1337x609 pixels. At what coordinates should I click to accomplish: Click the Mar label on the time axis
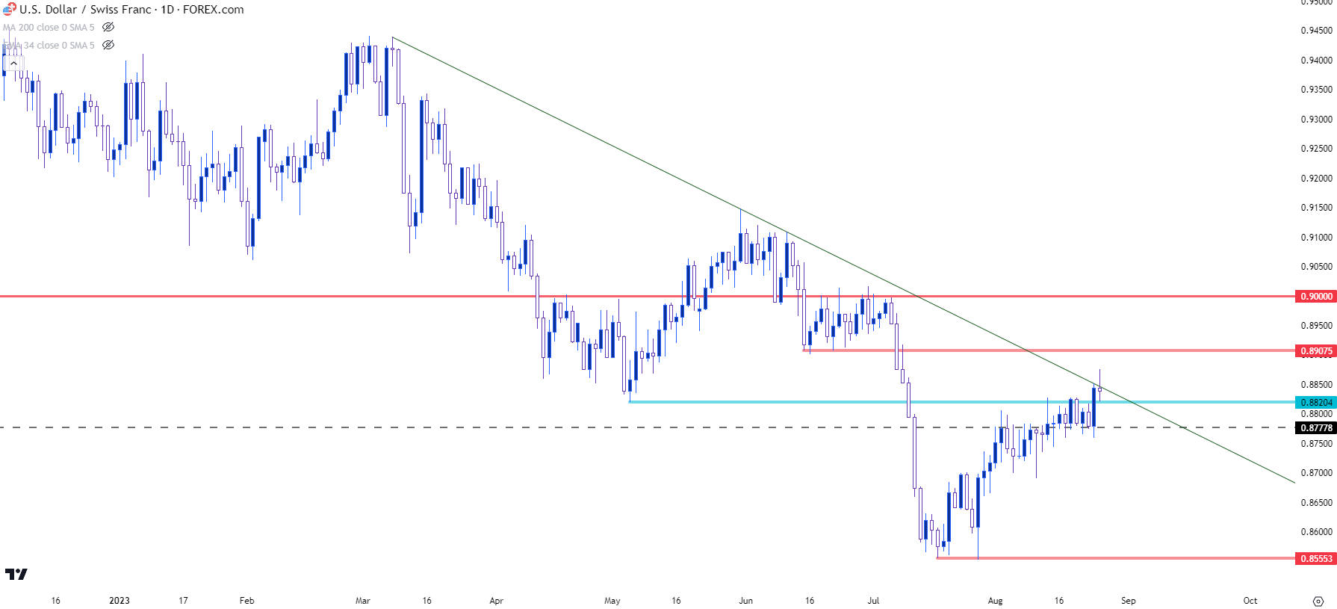pyautogui.click(x=363, y=601)
